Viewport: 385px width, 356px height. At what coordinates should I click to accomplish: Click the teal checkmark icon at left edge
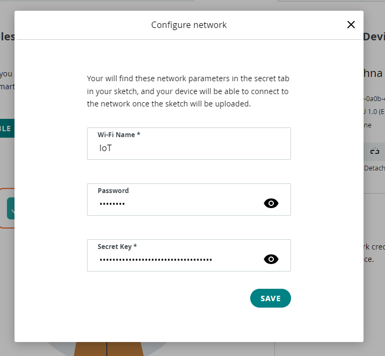point(11,209)
